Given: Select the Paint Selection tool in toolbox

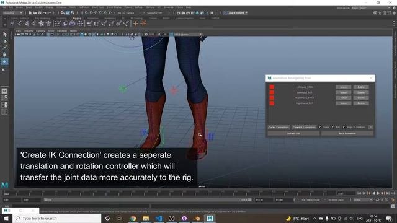Looking at the screenshot, I should 4,48.
